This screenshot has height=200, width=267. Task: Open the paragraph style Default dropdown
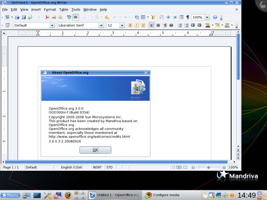[x=52, y=25]
